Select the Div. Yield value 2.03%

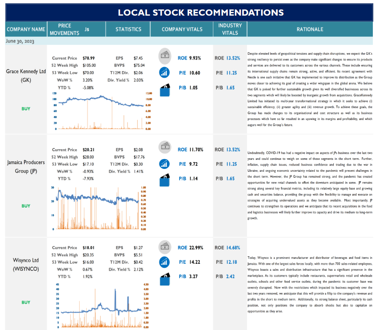139,80
